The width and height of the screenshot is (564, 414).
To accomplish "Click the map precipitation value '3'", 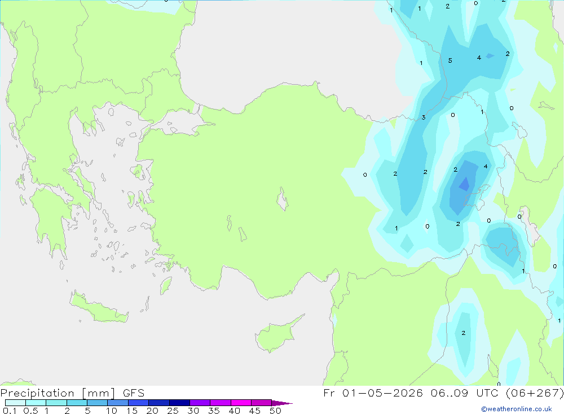I will 424,117.
